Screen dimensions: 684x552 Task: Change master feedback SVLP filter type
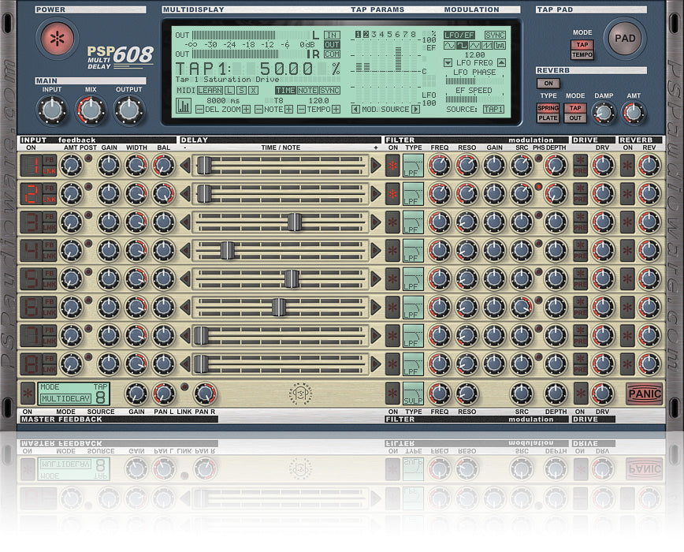pyautogui.click(x=413, y=393)
